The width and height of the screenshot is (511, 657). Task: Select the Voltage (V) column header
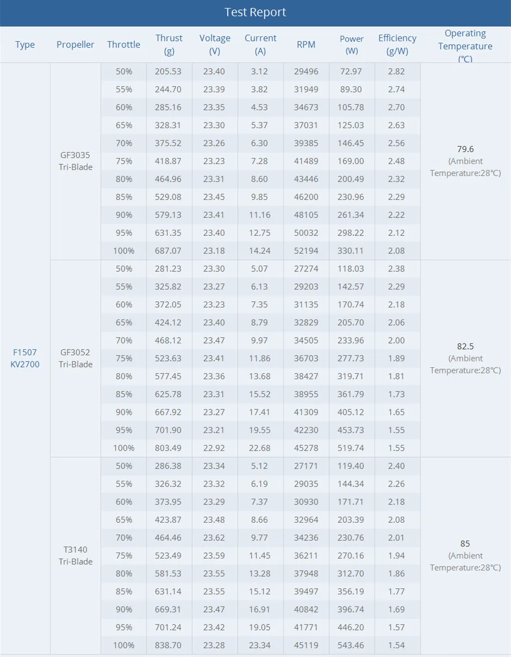click(x=215, y=45)
